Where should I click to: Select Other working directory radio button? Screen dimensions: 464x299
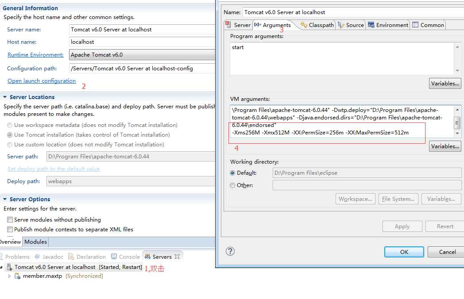pyautogui.click(x=232, y=185)
